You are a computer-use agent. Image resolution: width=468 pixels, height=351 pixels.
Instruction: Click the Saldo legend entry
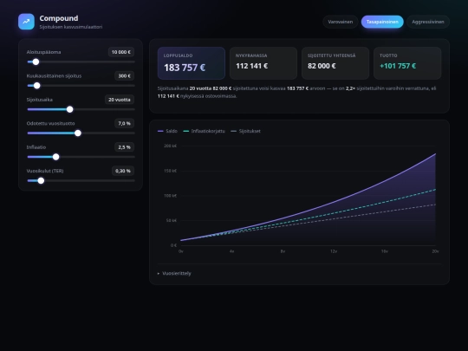167,131
